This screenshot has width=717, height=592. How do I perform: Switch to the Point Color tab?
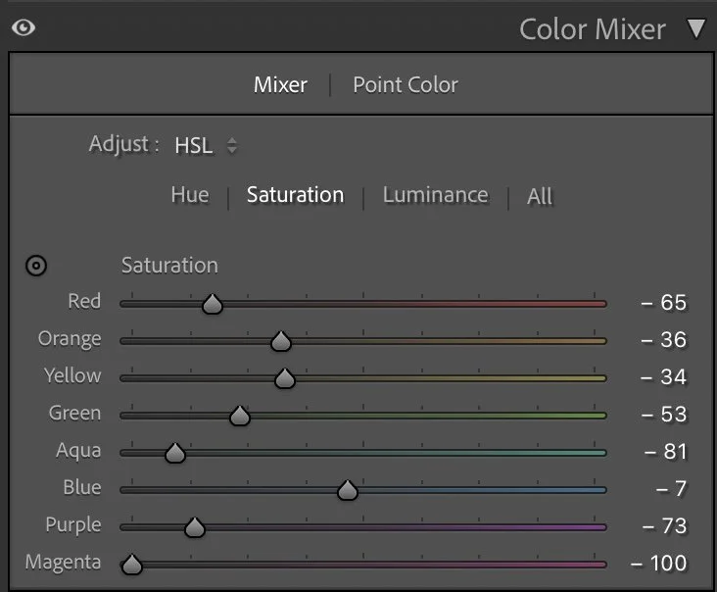tap(406, 85)
